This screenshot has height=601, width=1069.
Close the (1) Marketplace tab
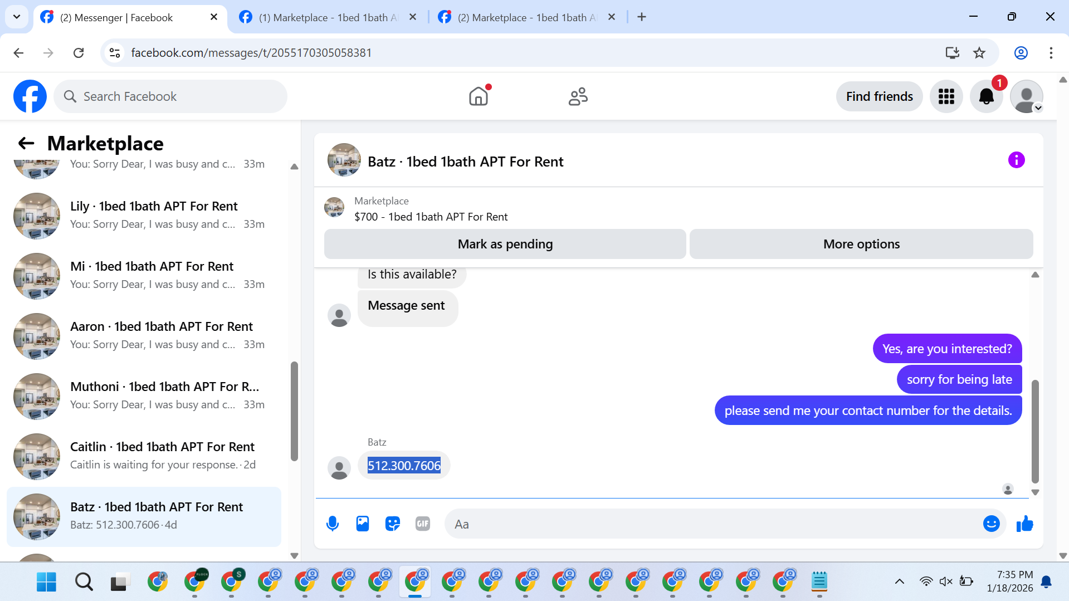pos(413,17)
